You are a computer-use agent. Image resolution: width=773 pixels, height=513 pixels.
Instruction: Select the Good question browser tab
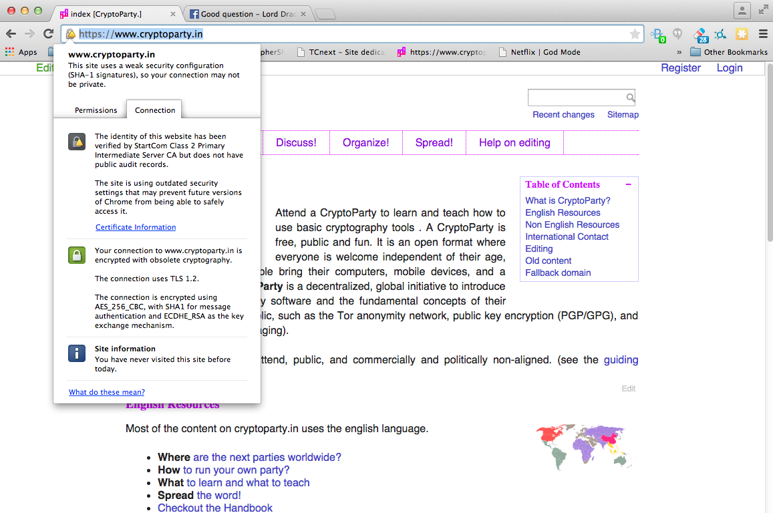247,14
